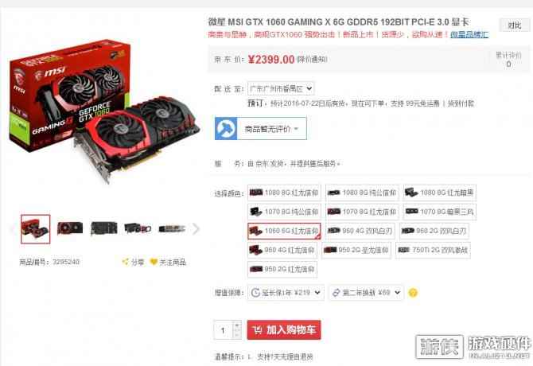
Task: Click the second-year replacement swap icon
Action: pos(336,293)
